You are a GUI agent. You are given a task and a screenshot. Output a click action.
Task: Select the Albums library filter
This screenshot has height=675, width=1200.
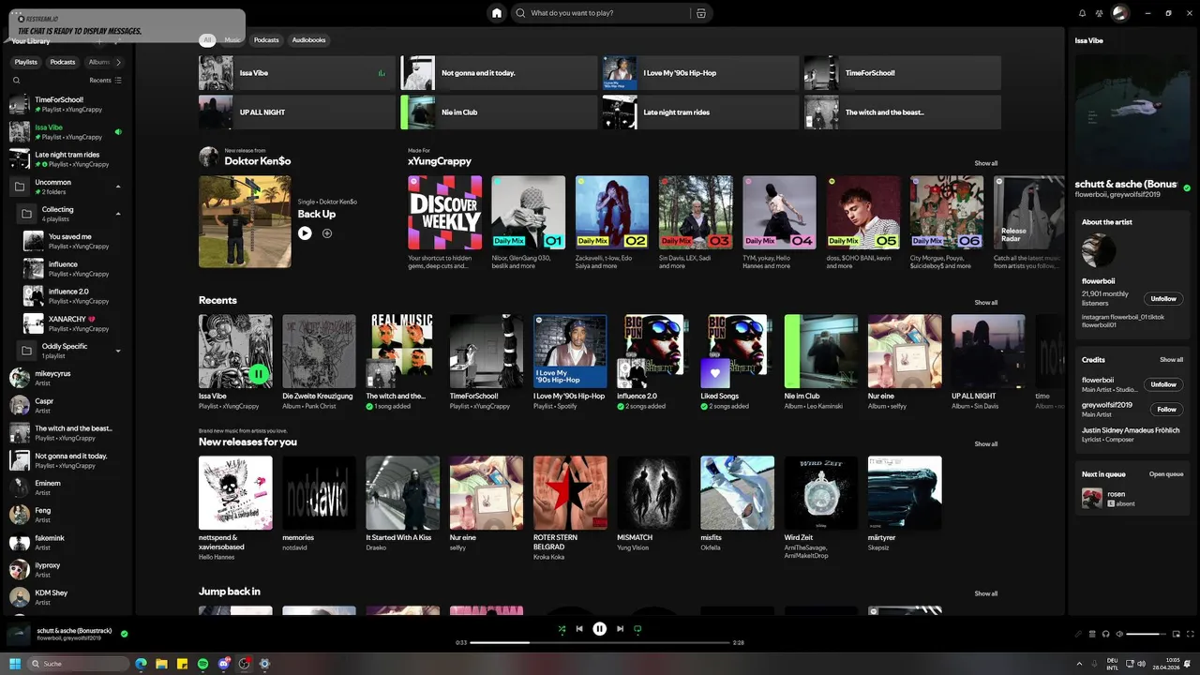pos(98,62)
